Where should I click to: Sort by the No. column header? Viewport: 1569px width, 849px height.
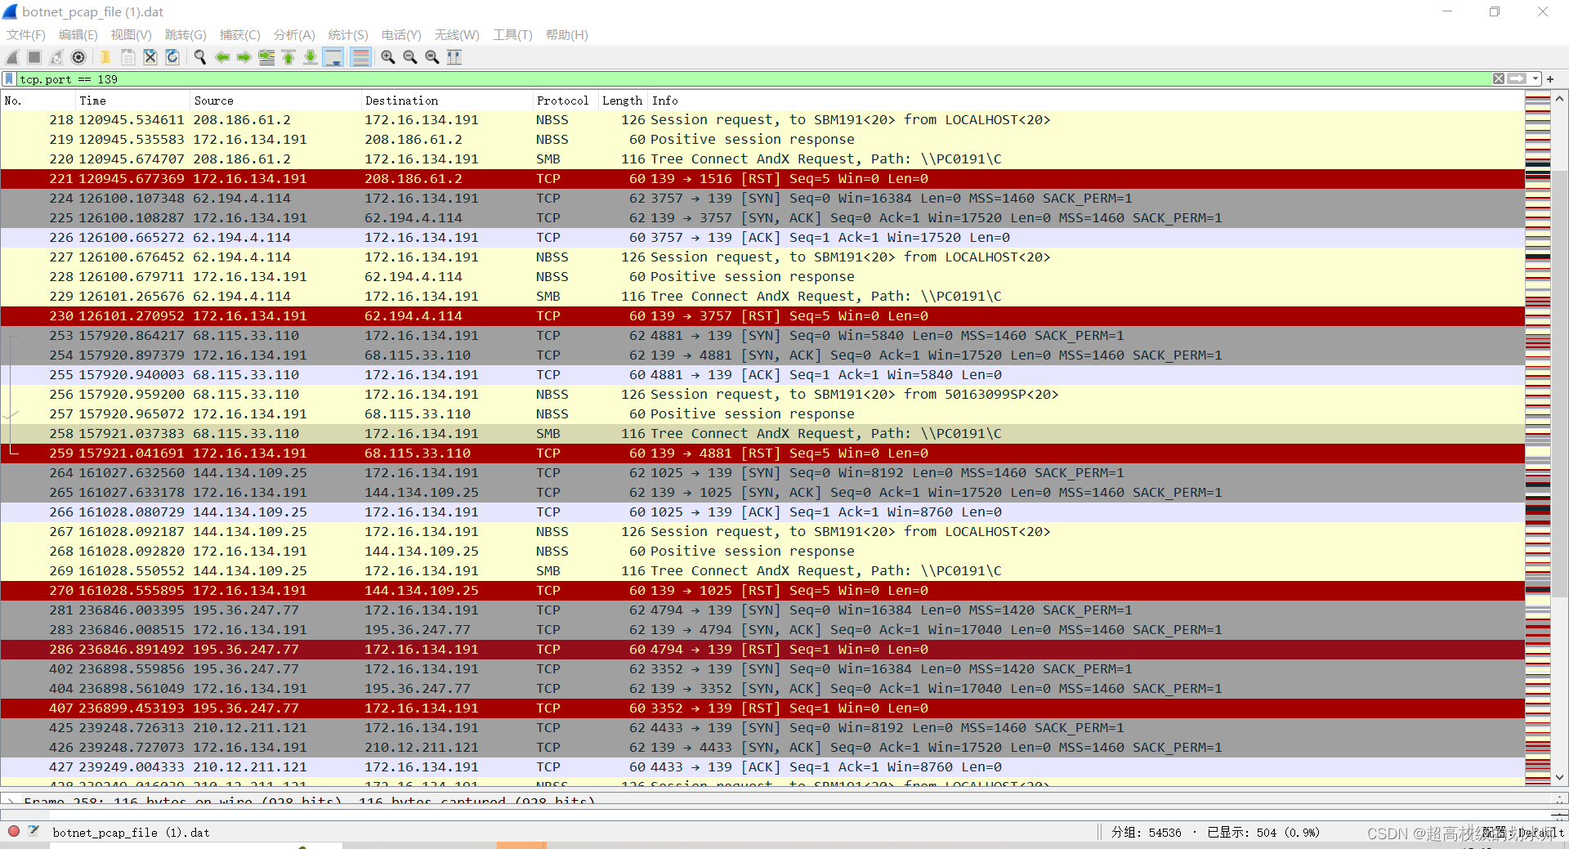tap(38, 101)
